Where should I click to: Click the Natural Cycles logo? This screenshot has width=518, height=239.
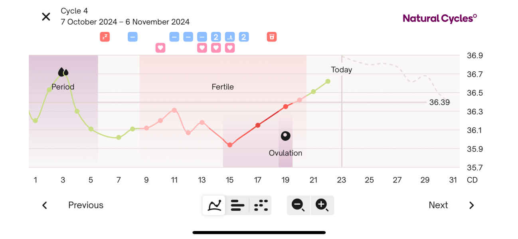(439, 18)
